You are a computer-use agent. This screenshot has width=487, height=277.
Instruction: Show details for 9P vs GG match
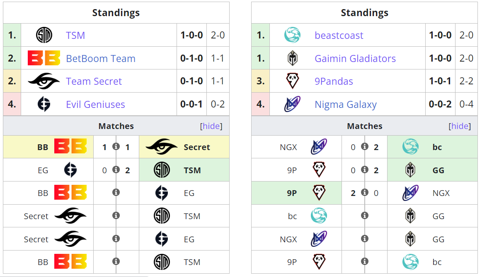tap(365, 170)
